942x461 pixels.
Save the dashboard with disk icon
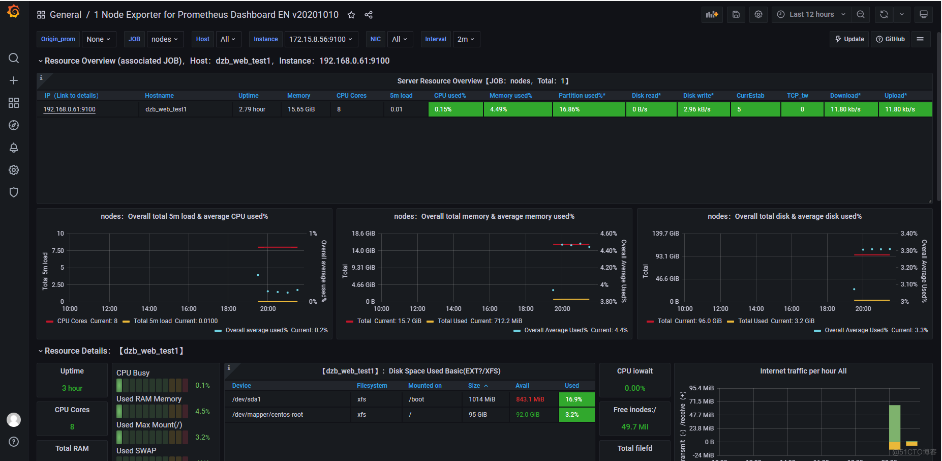(736, 14)
